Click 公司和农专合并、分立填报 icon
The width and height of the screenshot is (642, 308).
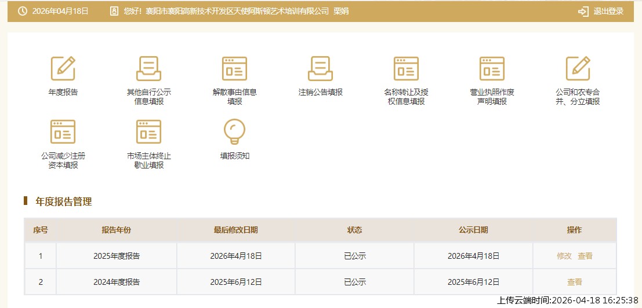coord(578,69)
